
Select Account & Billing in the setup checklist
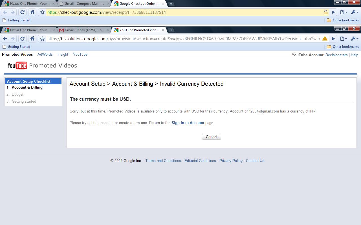pyautogui.click(x=27, y=87)
